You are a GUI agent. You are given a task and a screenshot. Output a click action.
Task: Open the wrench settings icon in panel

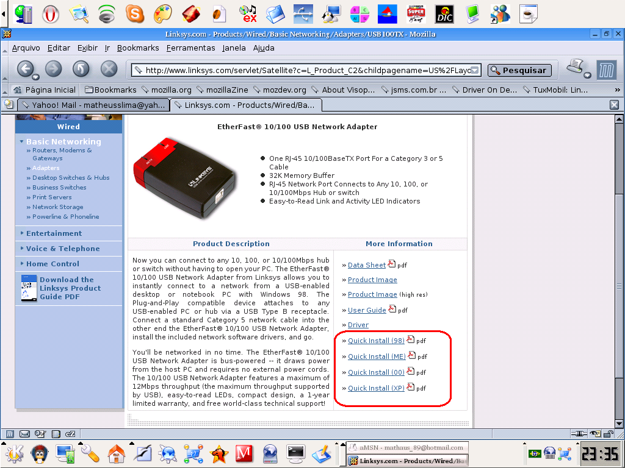(x=90, y=453)
